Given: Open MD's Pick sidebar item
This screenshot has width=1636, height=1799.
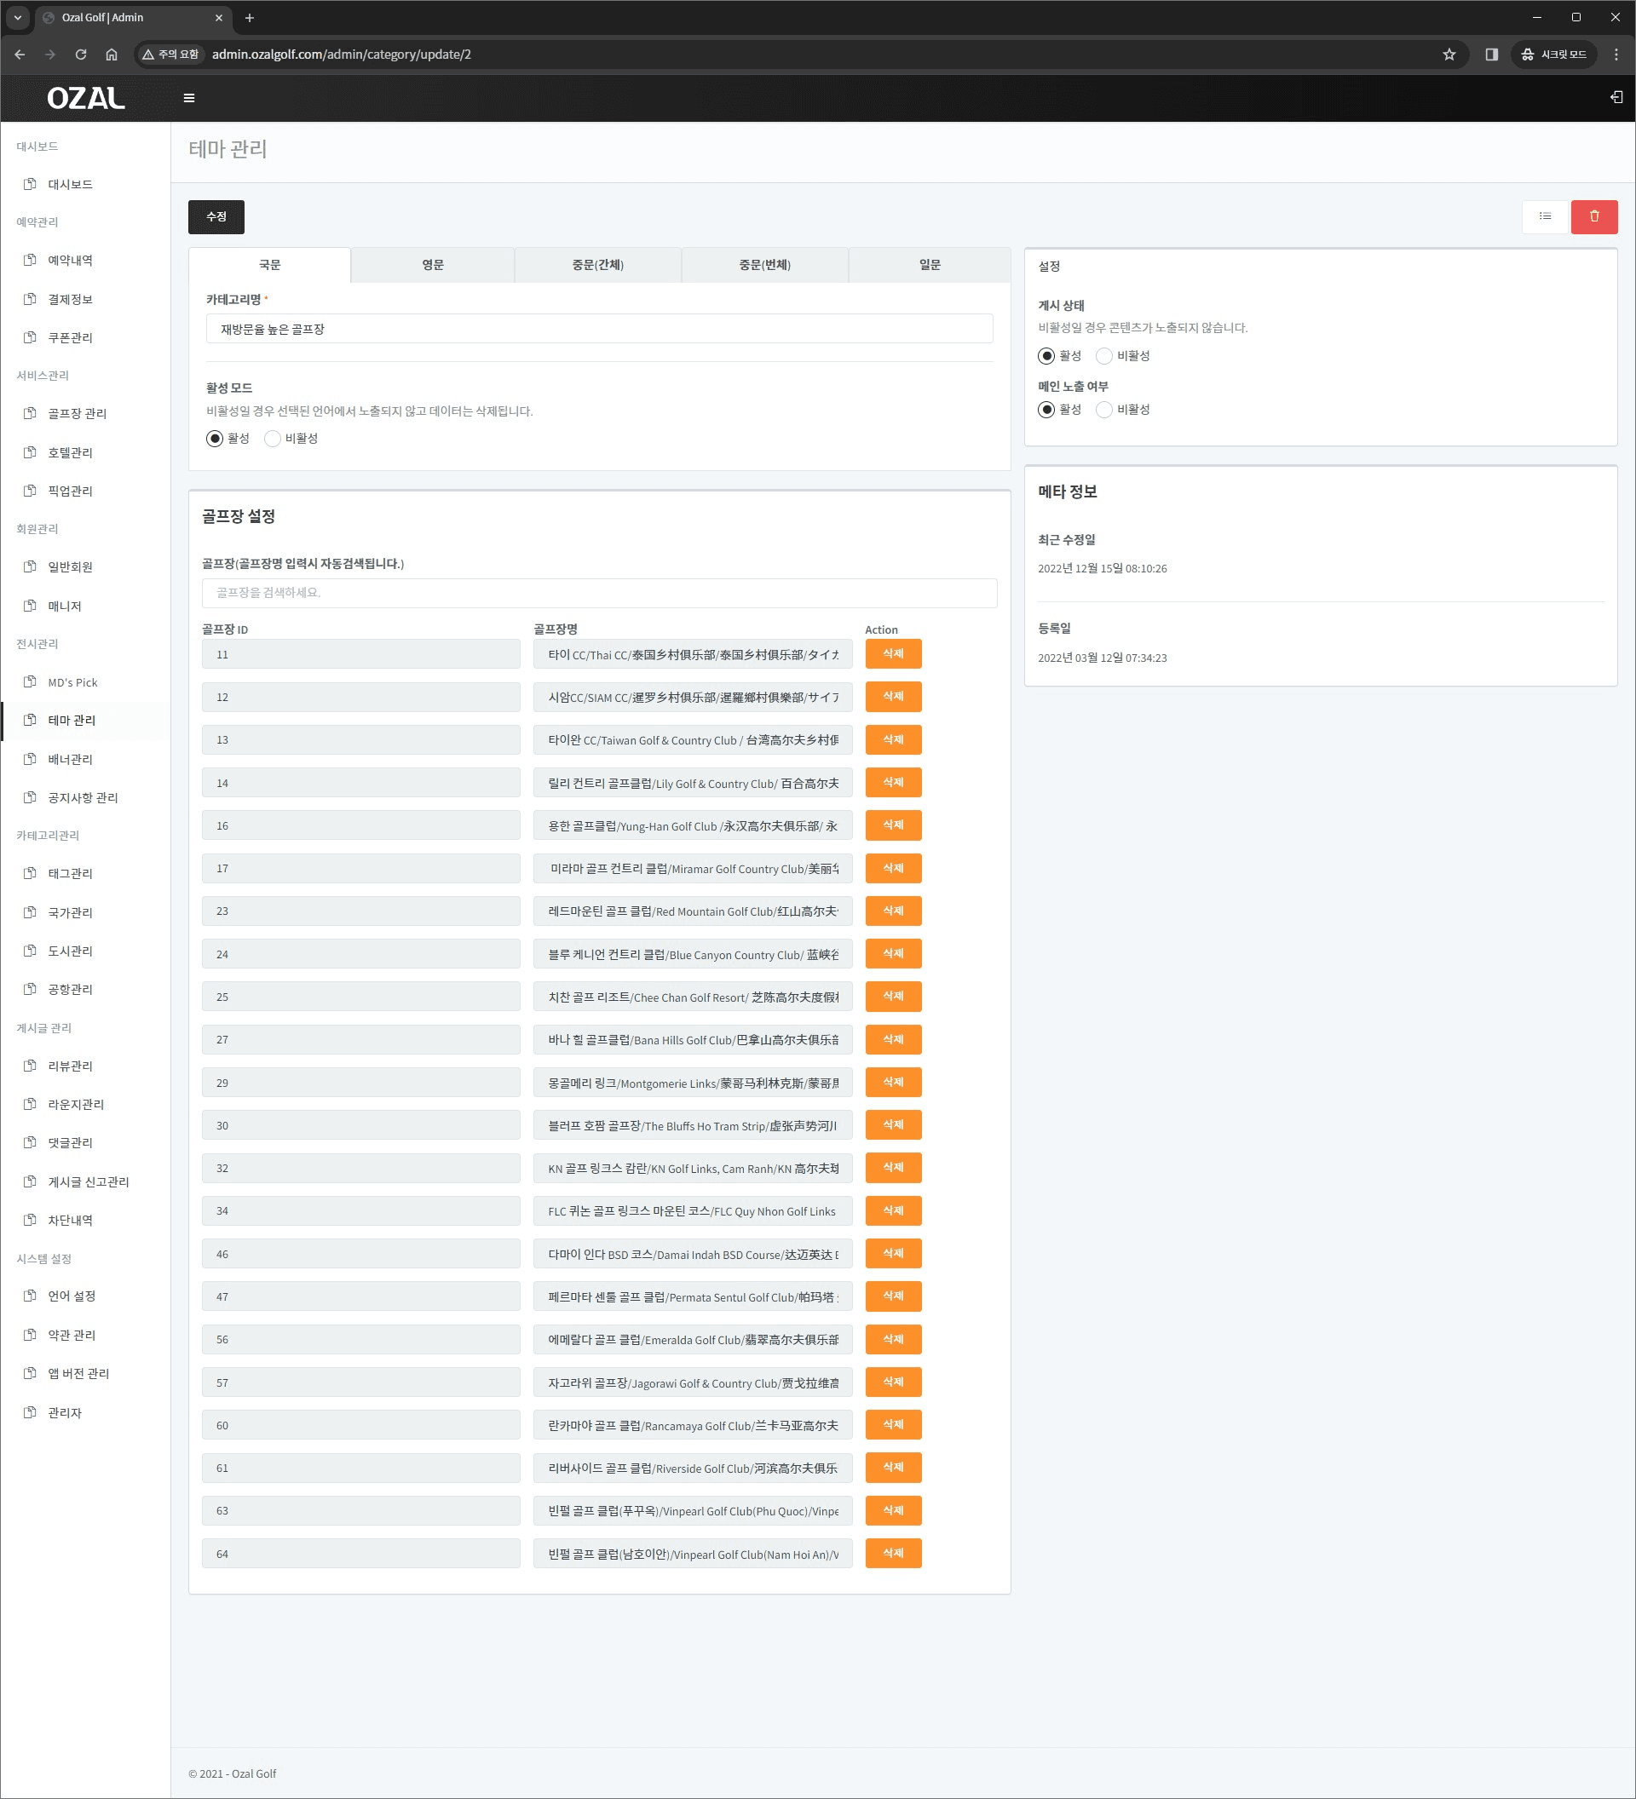Looking at the screenshot, I should pos(72,682).
